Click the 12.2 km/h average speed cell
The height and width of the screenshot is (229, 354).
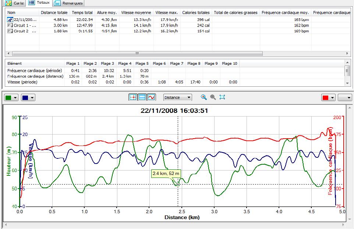coord(142,31)
